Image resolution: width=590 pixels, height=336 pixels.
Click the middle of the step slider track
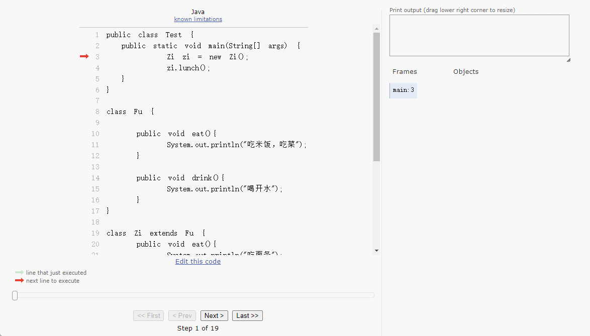[193, 295]
